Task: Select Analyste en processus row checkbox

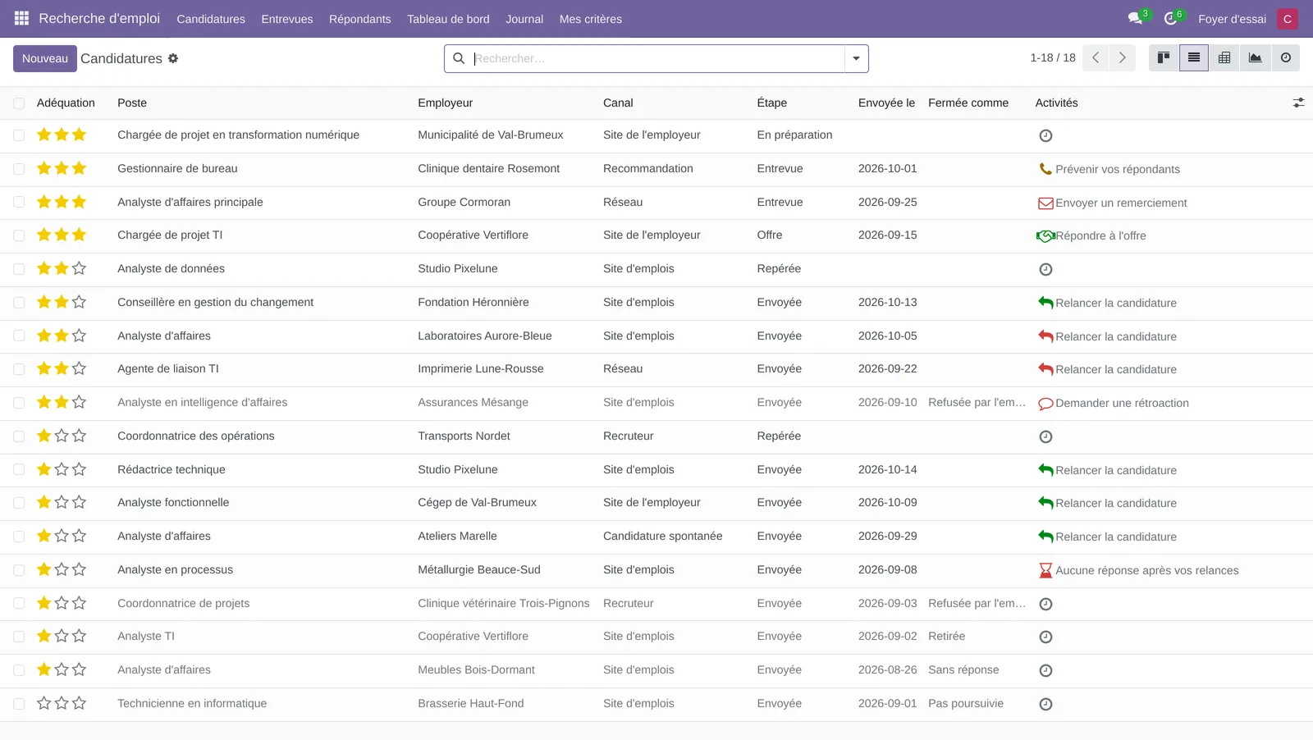Action: tap(19, 570)
